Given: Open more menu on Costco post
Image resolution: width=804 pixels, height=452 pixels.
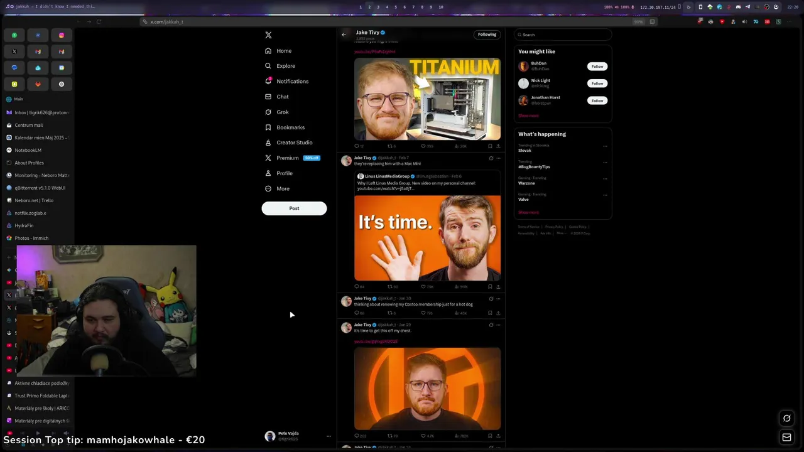Looking at the screenshot, I should [499, 299].
